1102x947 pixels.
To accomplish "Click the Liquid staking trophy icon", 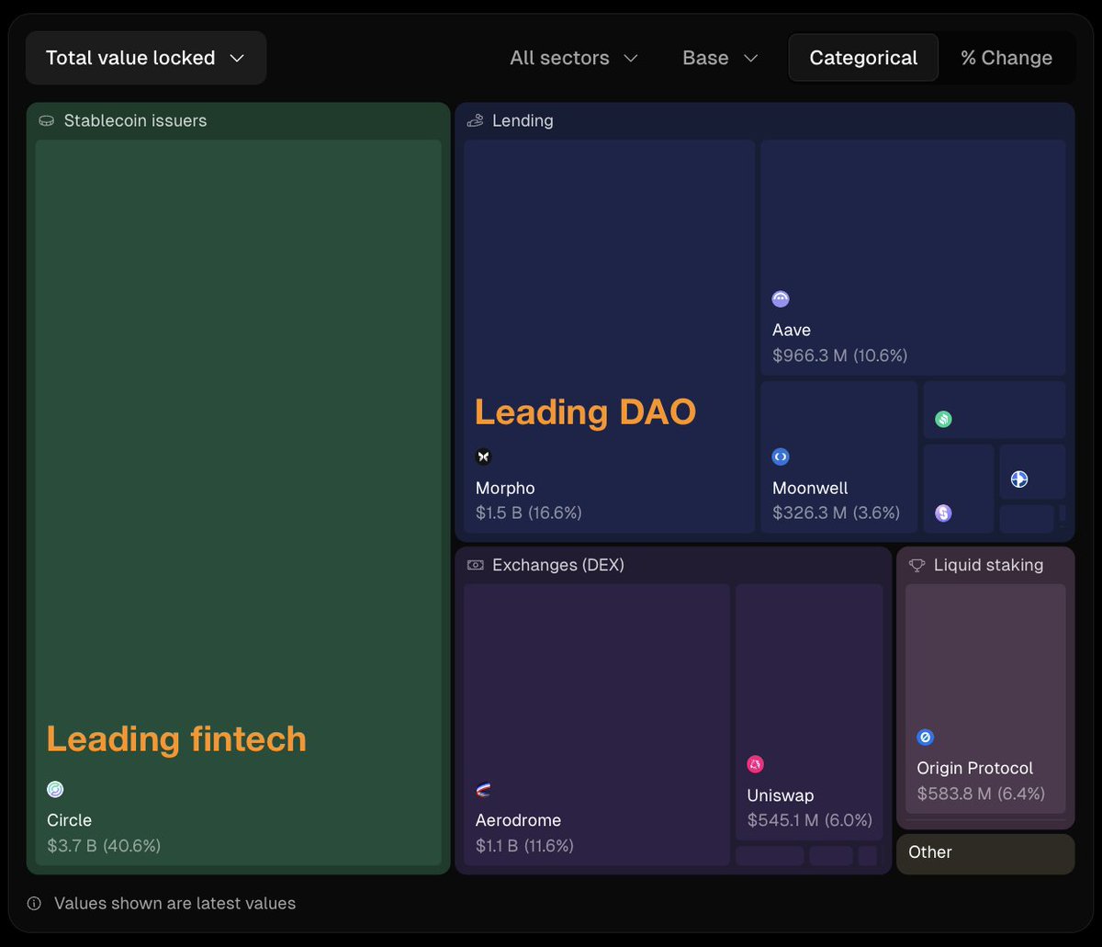I will (x=916, y=566).
